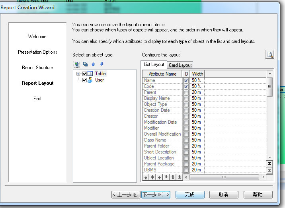Screen dimensions: 285x208
Task: Click the width cell of Name row
Action: coord(197,80)
